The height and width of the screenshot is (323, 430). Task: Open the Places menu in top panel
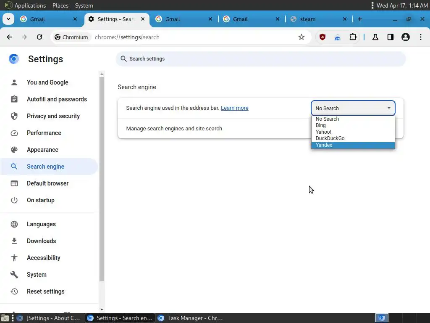60,5
